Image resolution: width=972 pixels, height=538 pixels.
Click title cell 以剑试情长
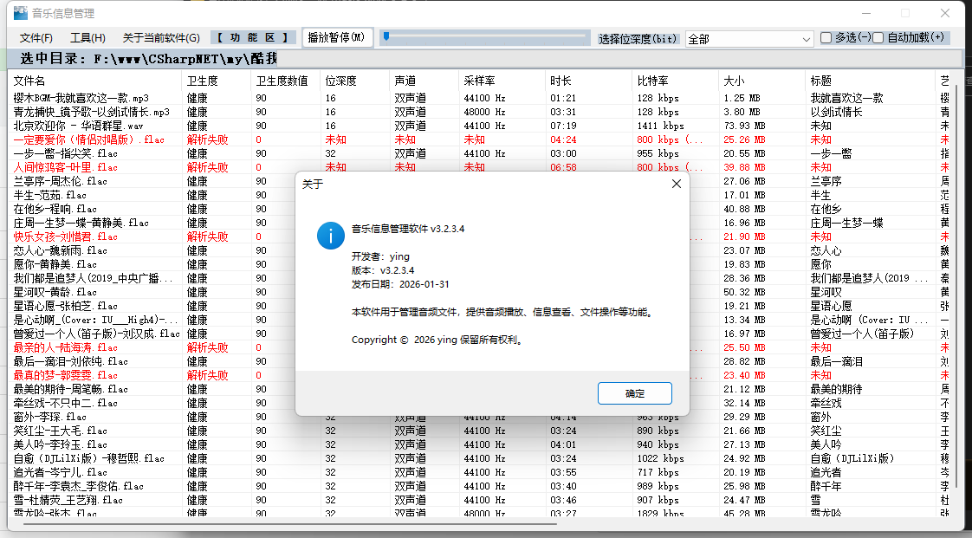[836, 112]
